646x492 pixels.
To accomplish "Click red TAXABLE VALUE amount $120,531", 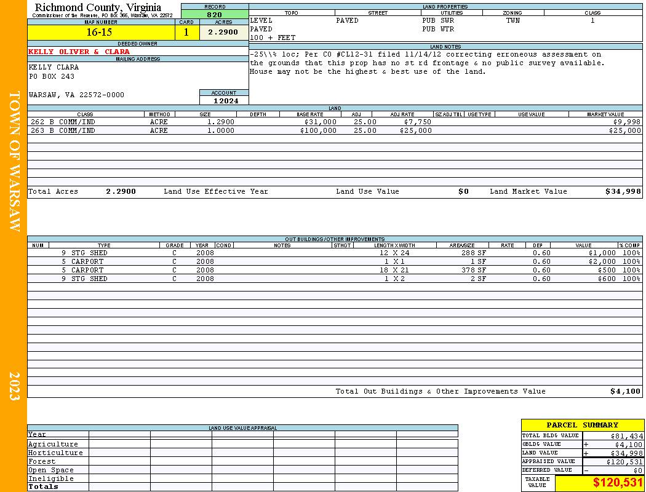I will pyautogui.click(x=617, y=483).
